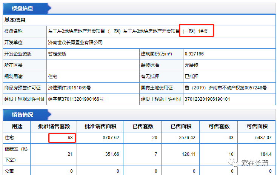
Task: Click presale permit number 济建预许20191069号
Action: [x=69, y=87]
